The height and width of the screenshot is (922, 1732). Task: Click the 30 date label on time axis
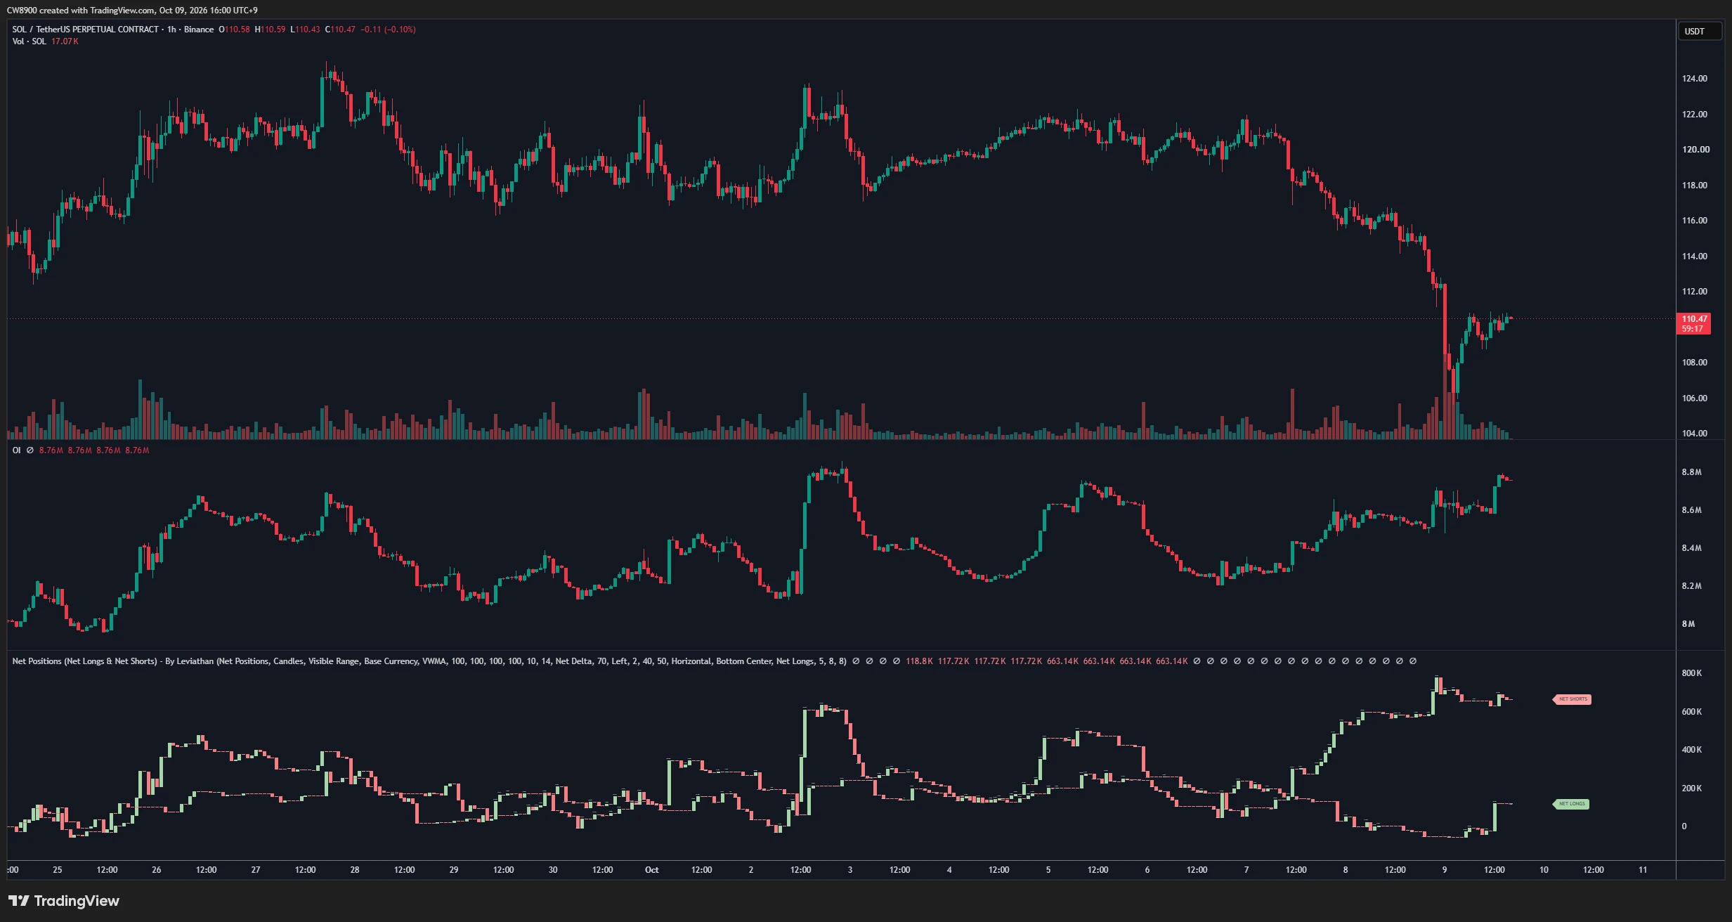553,870
